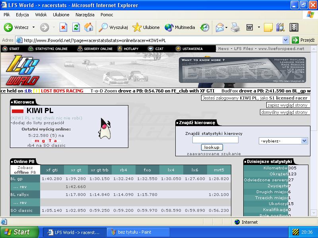Open the Pomoc menu

pyautogui.click(x=107, y=15)
